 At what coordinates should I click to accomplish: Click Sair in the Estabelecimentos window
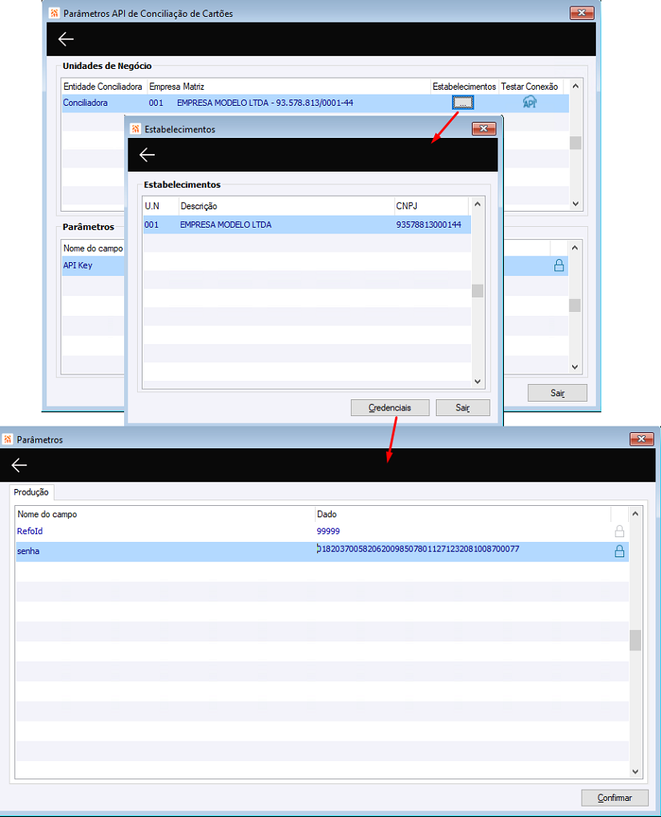tap(462, 407)
